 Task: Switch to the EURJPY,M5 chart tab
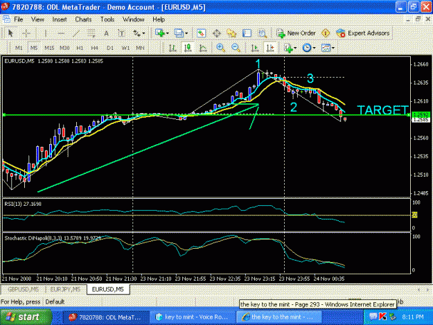click(x=65, y=290)
